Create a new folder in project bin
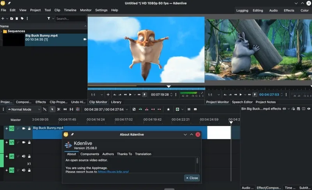The width and height of the screenshot is (312, 190). pos(12,18)
